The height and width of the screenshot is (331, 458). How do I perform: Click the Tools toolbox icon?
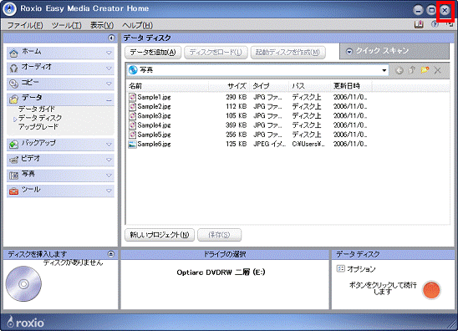pos(13,191)
